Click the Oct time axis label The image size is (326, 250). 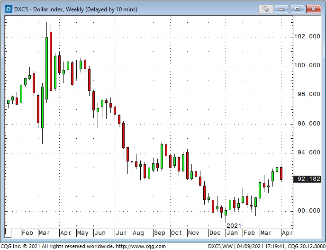click(176, 233)
